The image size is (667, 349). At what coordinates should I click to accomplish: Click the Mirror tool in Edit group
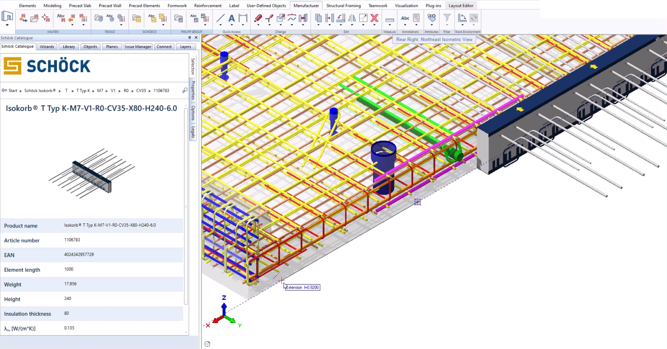point(352,18)
